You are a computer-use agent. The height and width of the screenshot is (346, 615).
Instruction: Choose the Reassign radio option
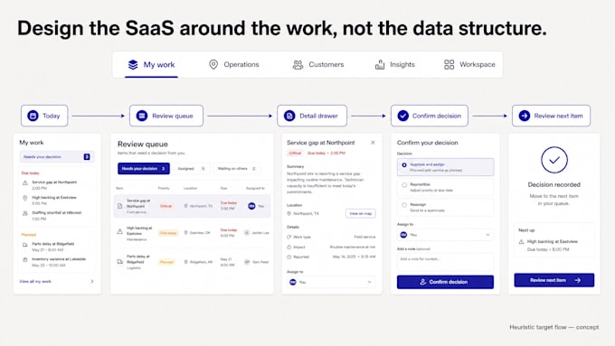[x=445, y=207]
